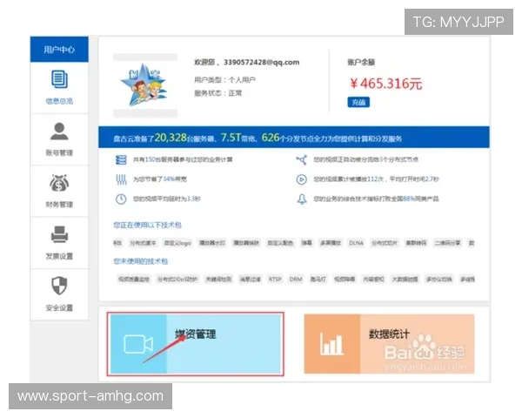The width and height of the screenshot is (522, 418).
Task: Click the 20,328 servers figure in banner
Action: pos(171,138)
